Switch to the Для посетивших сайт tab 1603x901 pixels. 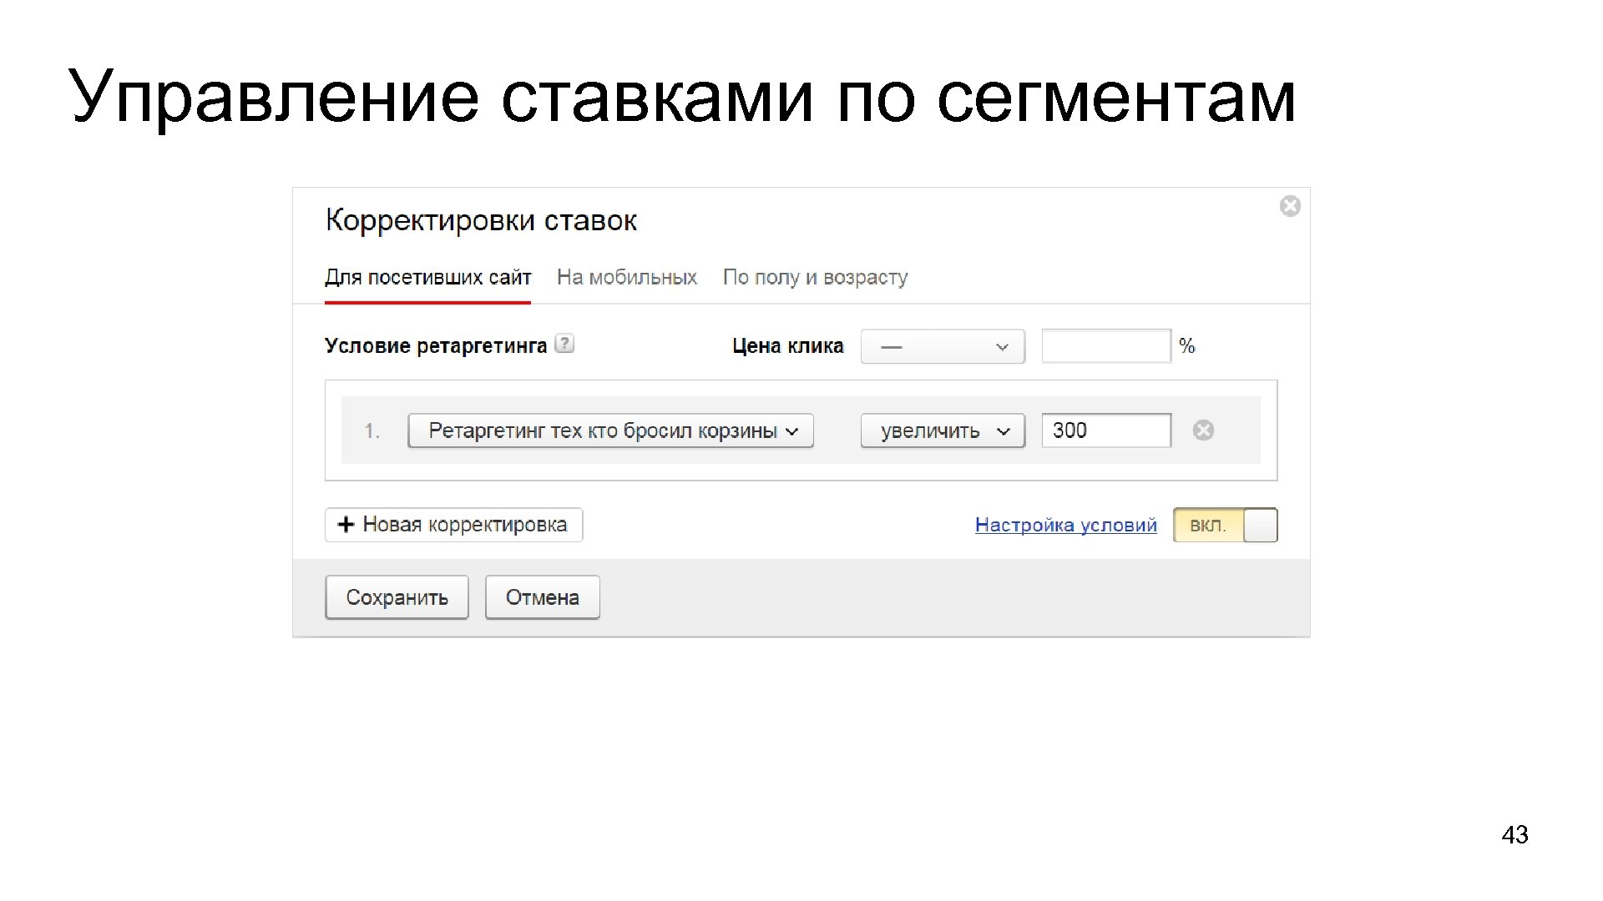tap(427, 278)
